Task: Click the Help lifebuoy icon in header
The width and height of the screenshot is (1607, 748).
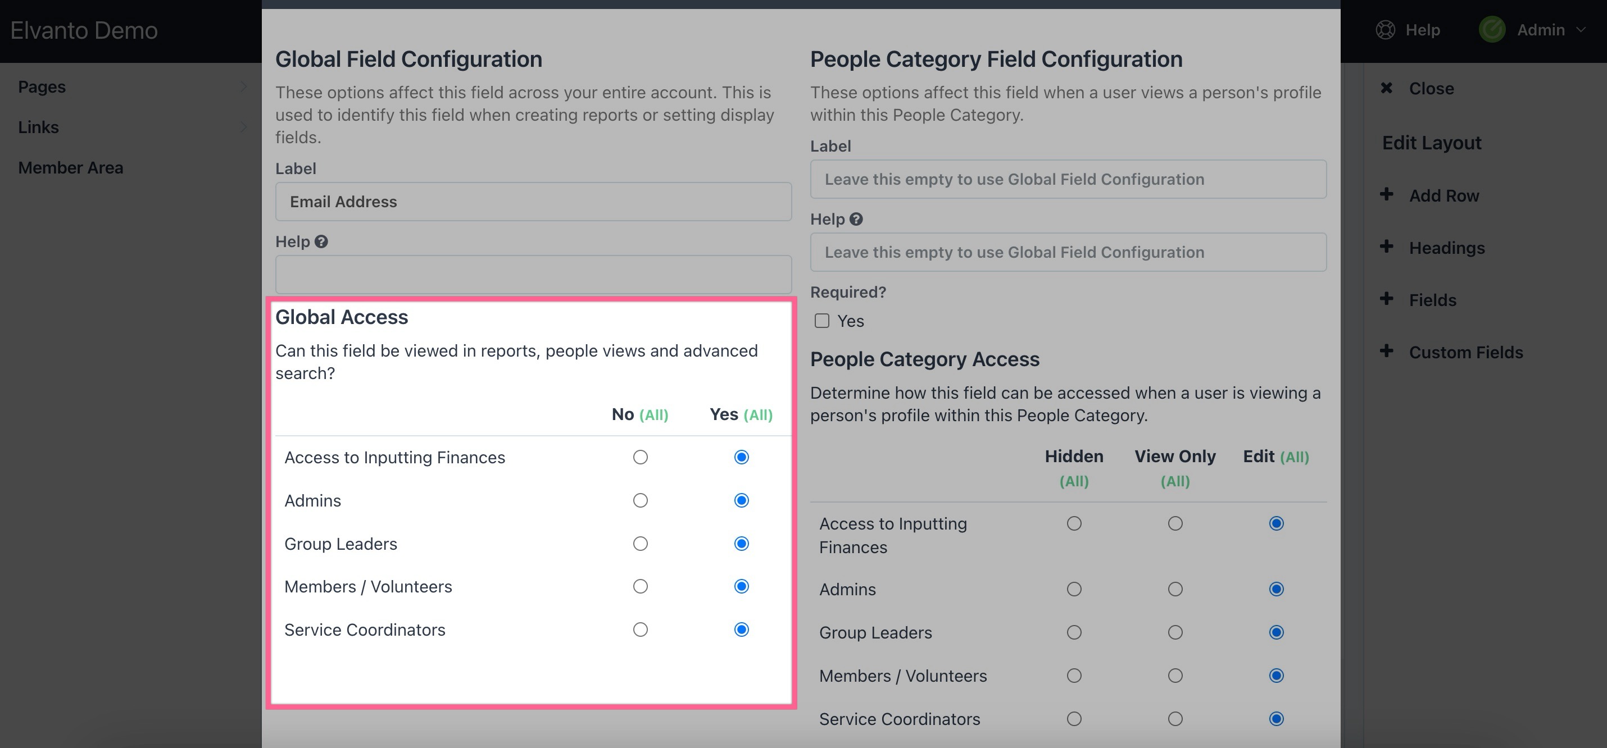Action: [1385, 30]
